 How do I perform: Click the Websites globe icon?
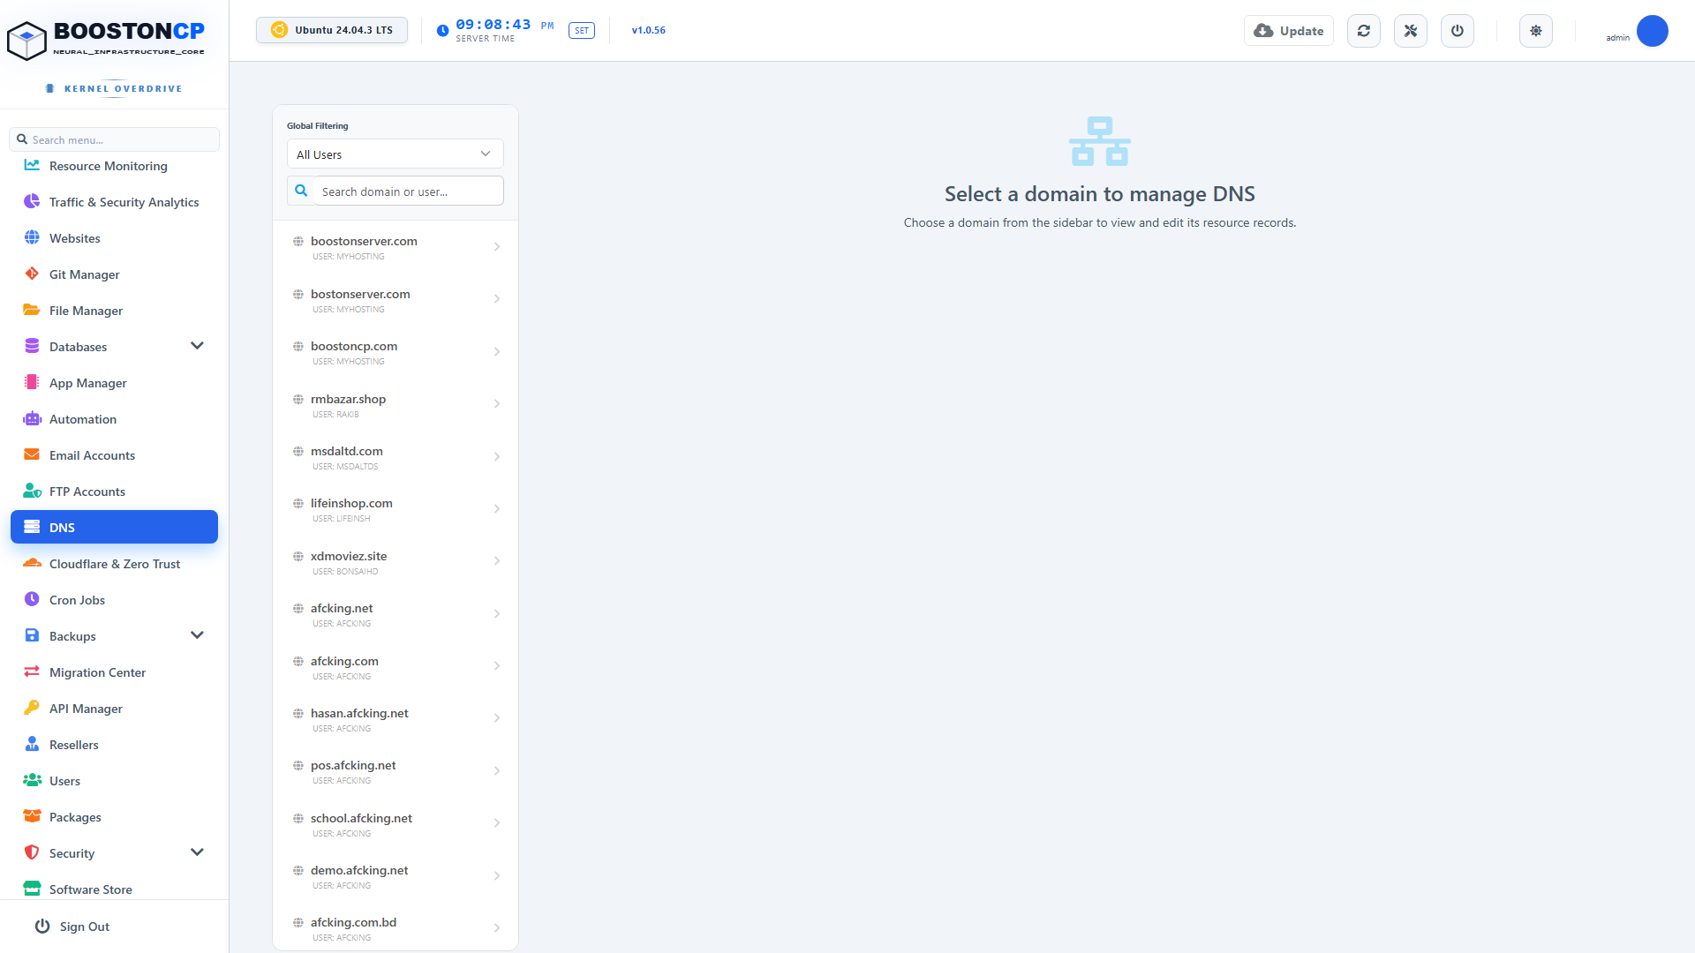point(32,238)
